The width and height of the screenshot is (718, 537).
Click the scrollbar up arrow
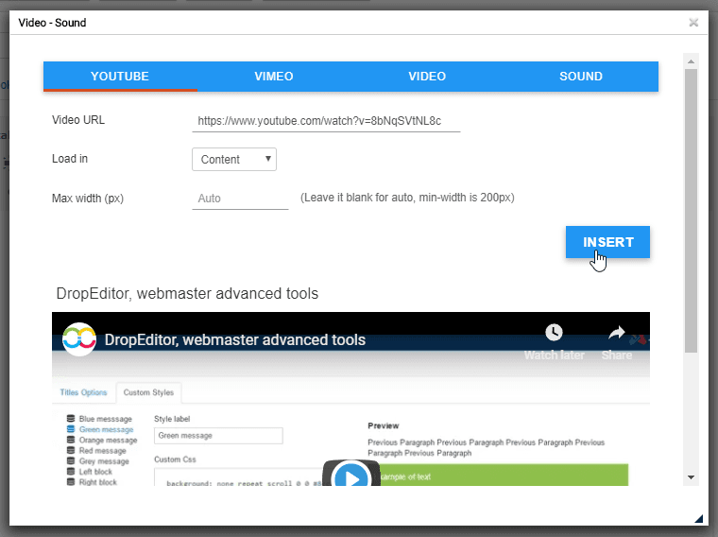pos(691,61)
